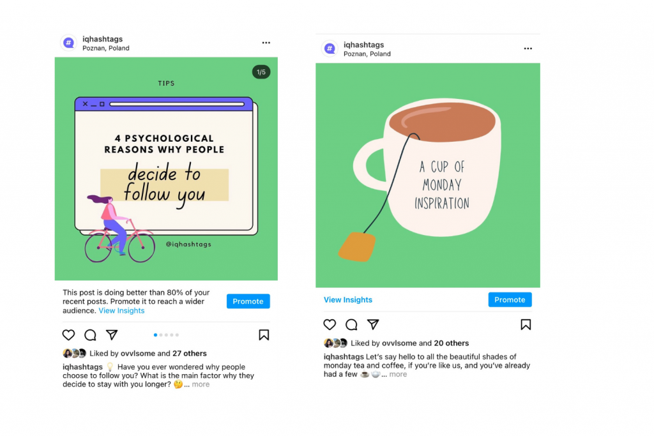
Task: Bookmark the Monday inspiration post
Action: point(526,325)
